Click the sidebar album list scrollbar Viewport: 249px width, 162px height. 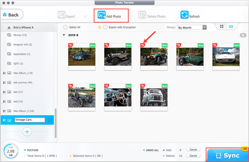pos(56,123)
